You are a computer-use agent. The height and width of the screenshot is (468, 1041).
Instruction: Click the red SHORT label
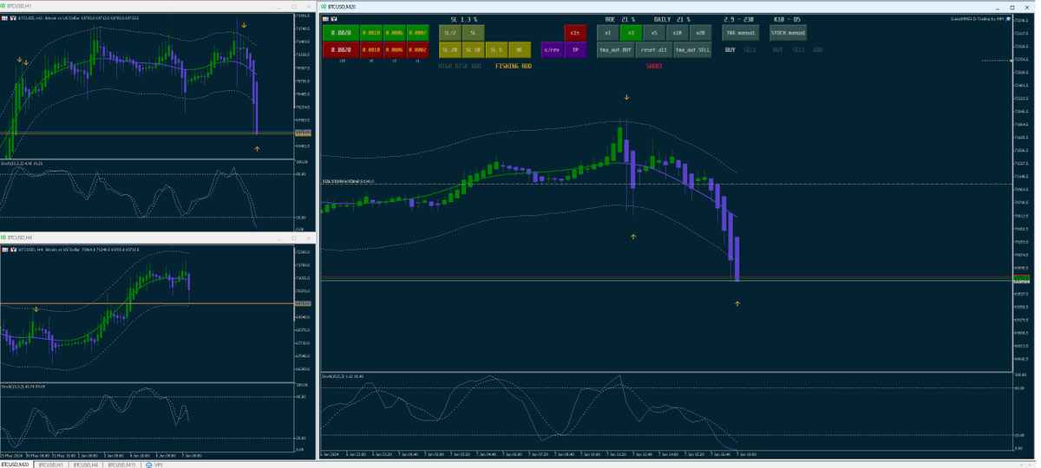(x=654, y=66)
